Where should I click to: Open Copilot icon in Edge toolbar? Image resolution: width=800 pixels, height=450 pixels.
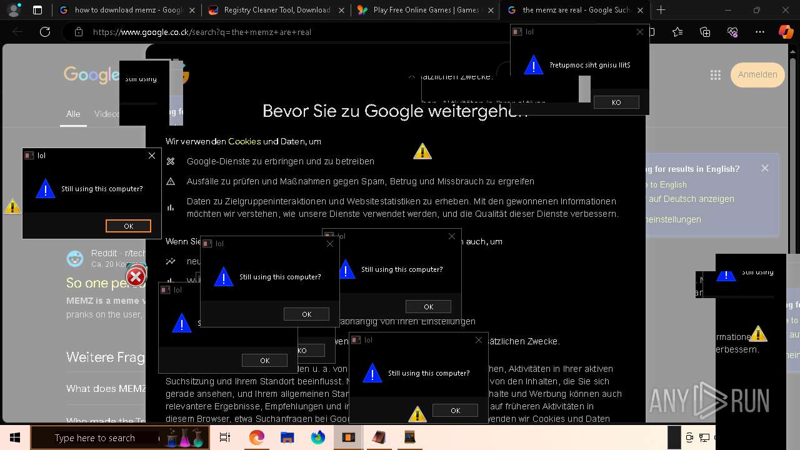click(x=786, y=32)
